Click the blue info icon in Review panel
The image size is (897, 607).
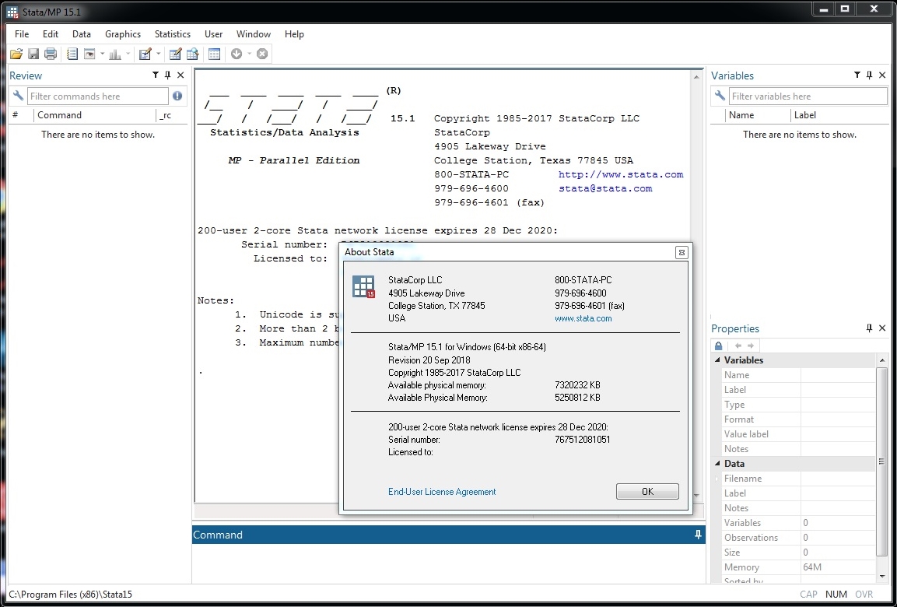pyautogui.click(x=177, y=96)
